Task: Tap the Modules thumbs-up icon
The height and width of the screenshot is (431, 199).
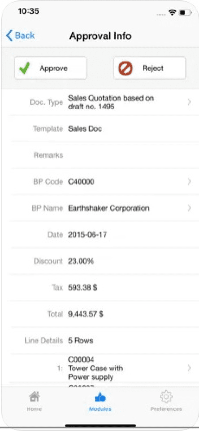Action: [x=100, y=397]
